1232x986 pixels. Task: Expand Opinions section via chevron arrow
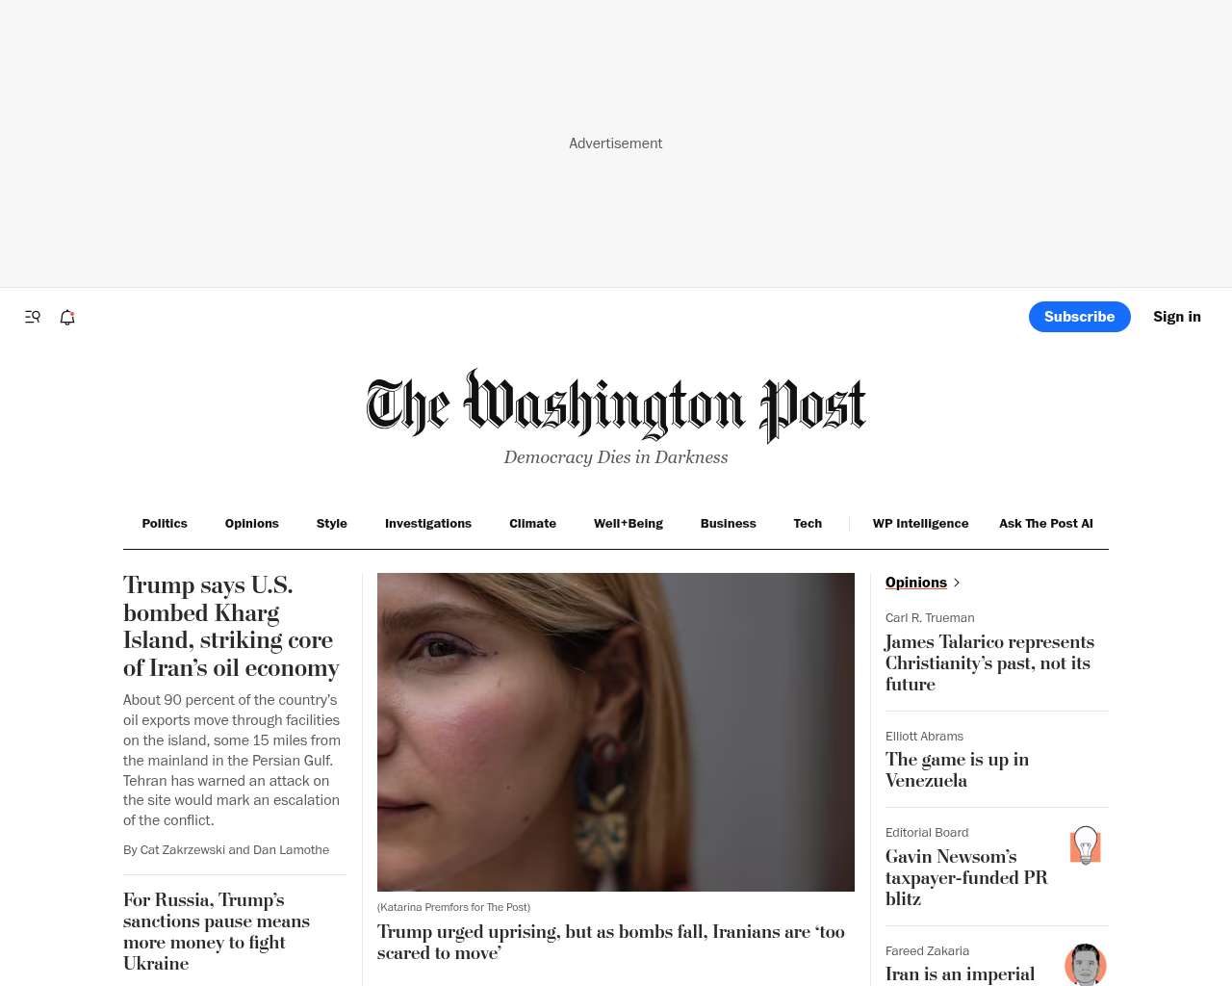coord(957,583)
